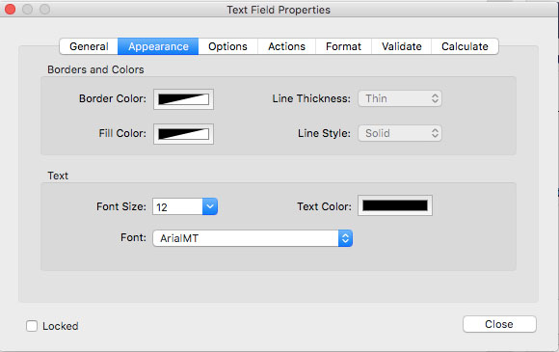Select the Actions tab
The width and height of the screenshot is (559, 352).
tap(286, 46)
